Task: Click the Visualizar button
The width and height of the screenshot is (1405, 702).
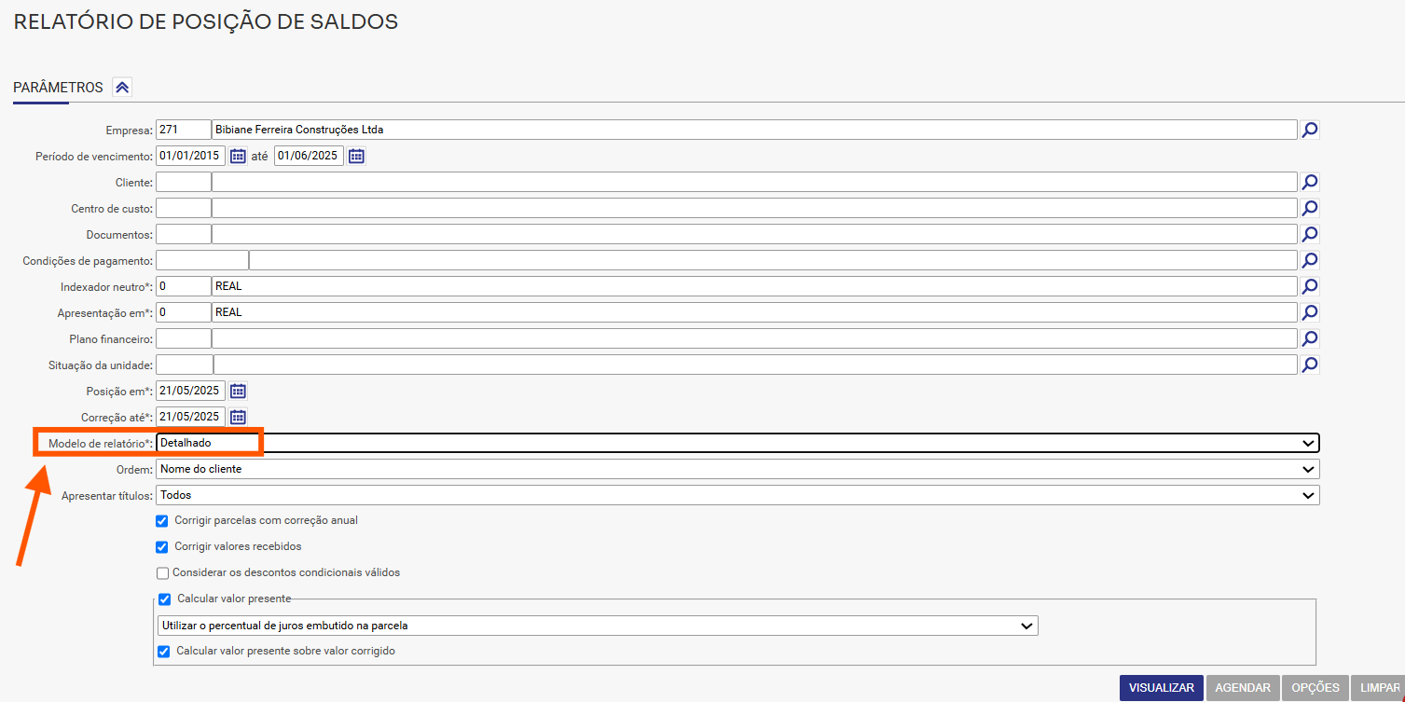Action: coord(1161,688)
